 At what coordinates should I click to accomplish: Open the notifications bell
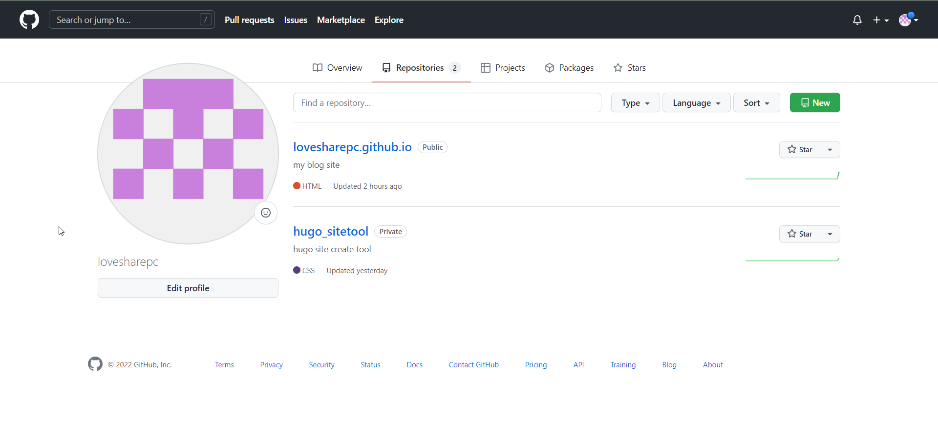pyautogui.click(x=857, y=20)
